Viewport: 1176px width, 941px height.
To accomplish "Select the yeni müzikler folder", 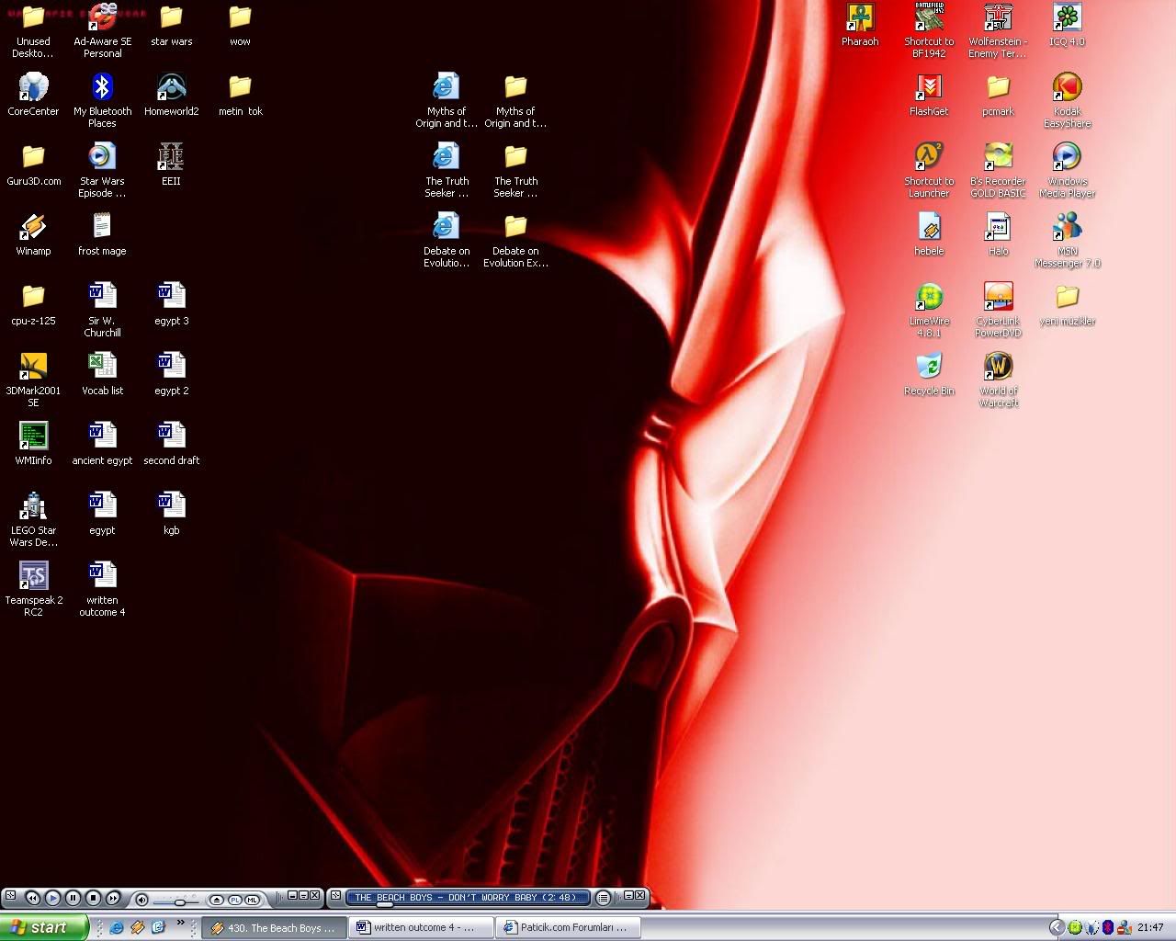I will click(1067, 304).
